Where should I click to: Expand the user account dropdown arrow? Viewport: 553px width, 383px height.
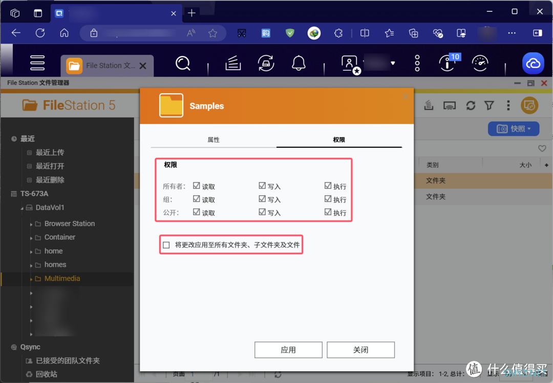[393, 63]
